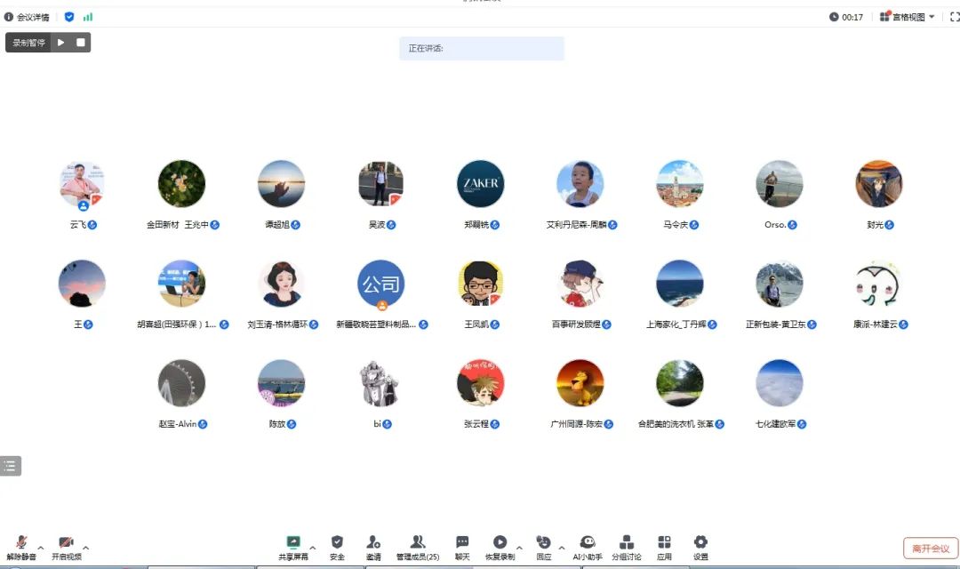This screenshot has height=569, width=960.
Task: Click the 录制暂停 recording status label
Action: tap(28, 43)
